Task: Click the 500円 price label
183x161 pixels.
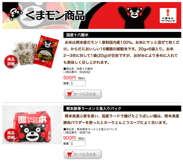Action: click(x=70, y=78)
